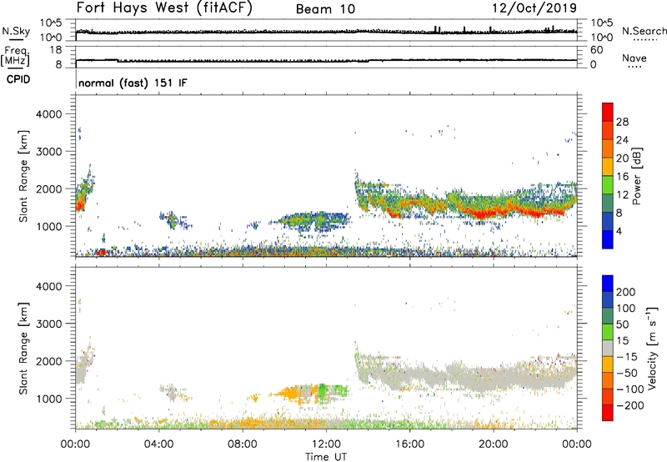Click the '16:00' time tick label
The image size is (667, 462).
pyautogui.click(x=409, y=444)
